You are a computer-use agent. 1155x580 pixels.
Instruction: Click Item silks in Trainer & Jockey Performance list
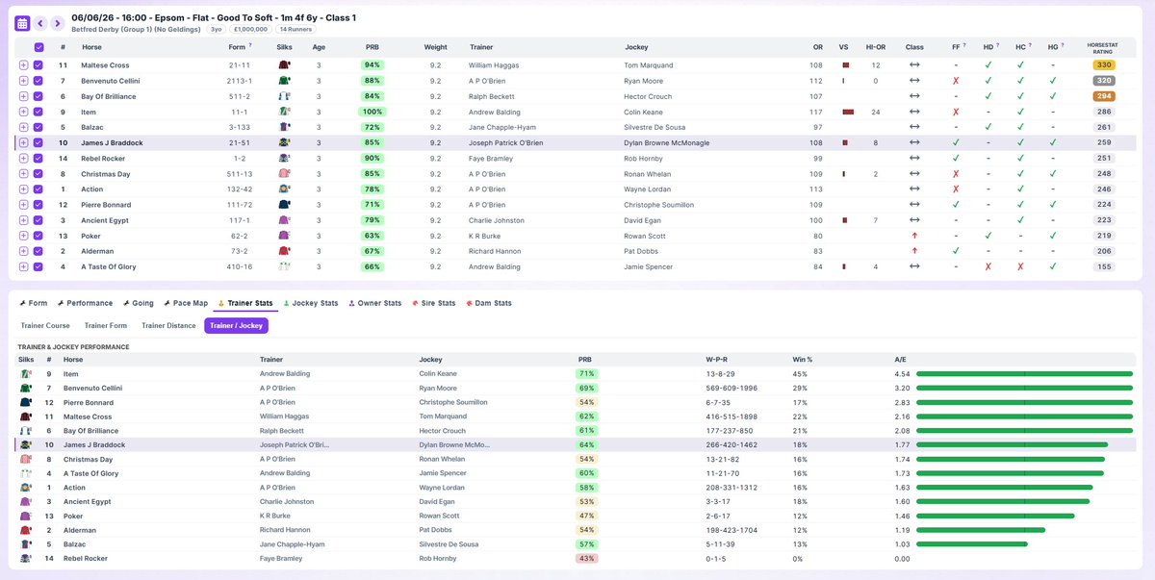[26, 373]
